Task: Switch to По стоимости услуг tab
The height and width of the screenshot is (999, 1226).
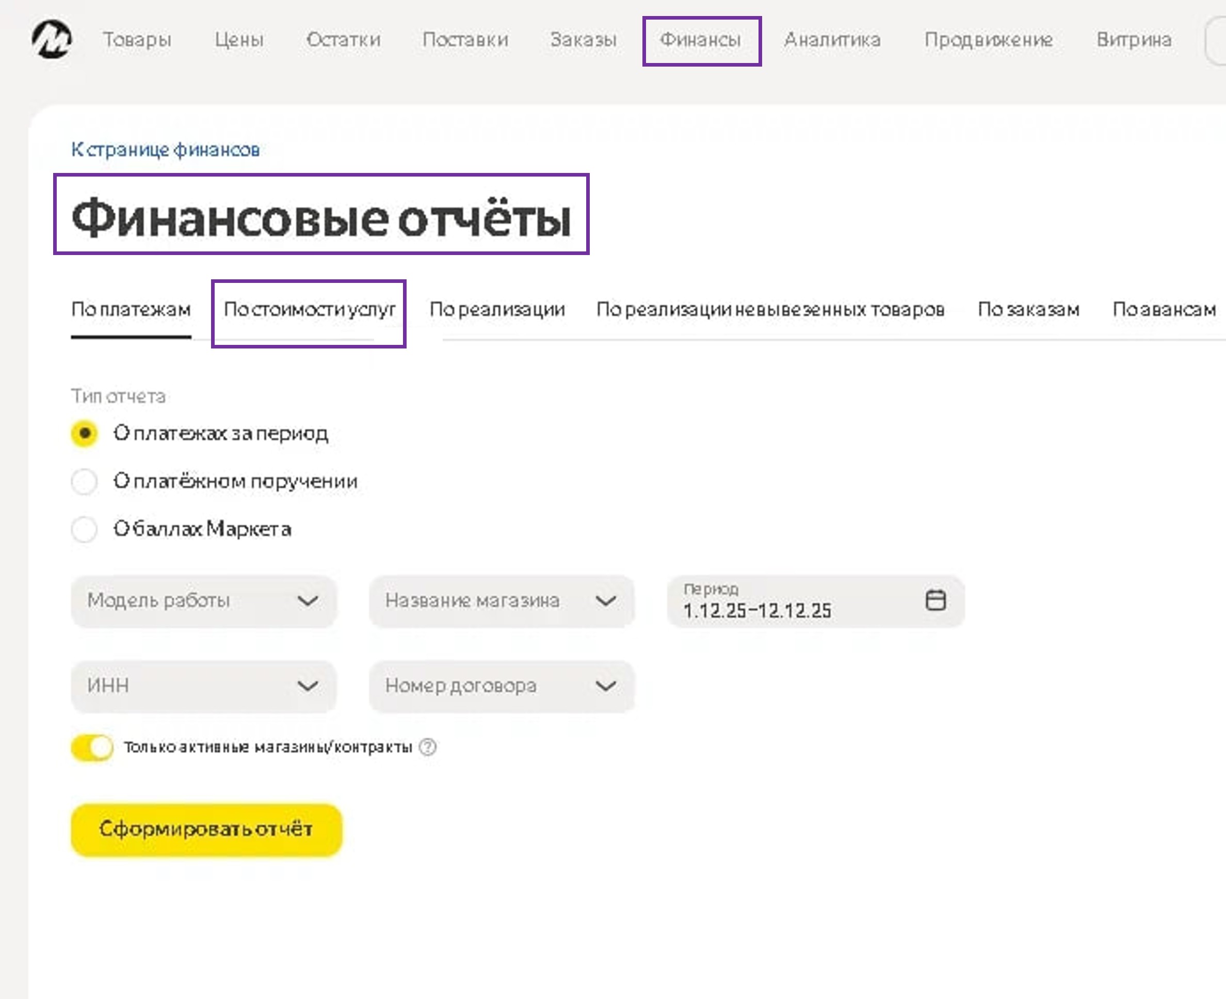Action: pyautogui.click(x=310, y=310)
